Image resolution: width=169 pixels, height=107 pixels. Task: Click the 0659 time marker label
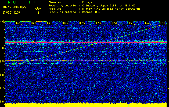pos(147,23)
